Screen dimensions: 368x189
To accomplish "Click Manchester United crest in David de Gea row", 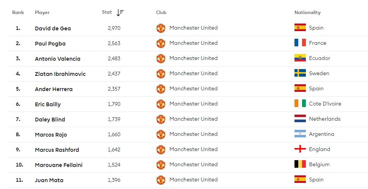I will point(161,28).
